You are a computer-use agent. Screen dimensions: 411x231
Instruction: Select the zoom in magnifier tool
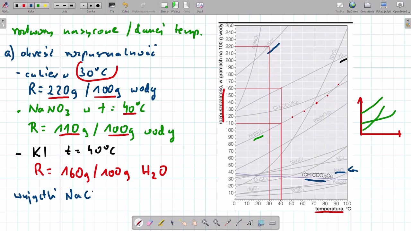(205, 223)
